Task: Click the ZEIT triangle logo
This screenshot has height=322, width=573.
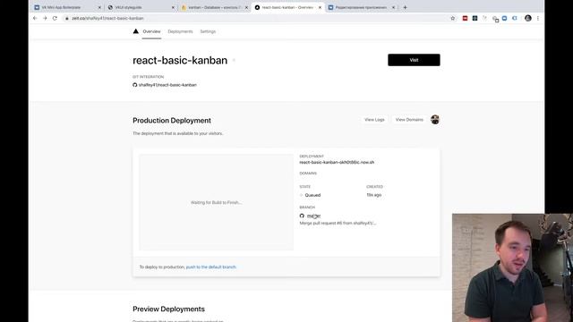Action: click(135, 31)
